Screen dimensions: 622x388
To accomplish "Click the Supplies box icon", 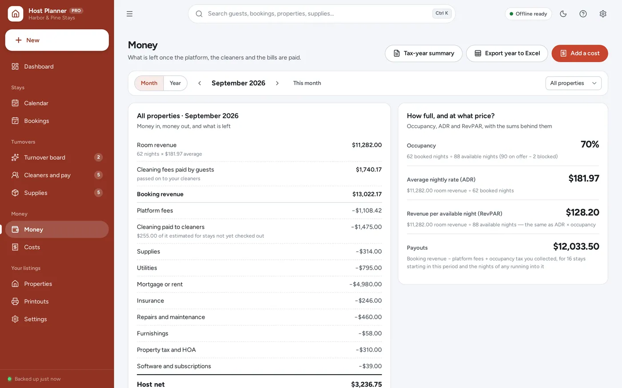I will (15, 193).
